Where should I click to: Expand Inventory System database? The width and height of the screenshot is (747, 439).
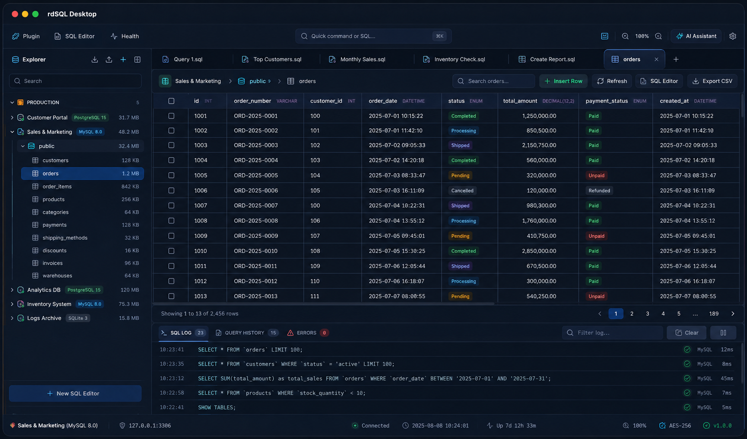point(12,304)
